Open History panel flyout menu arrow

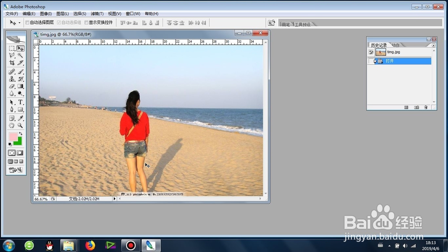(x=433, y=45)
